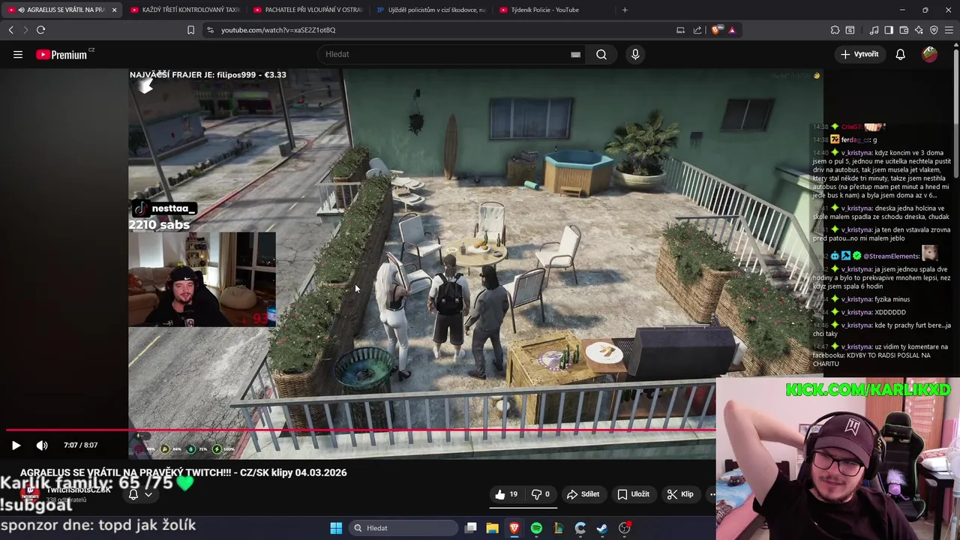960x540 pixels.
Task: Switch to Ujížděl policistům v cizí škodovce tab
Action: 430,10
